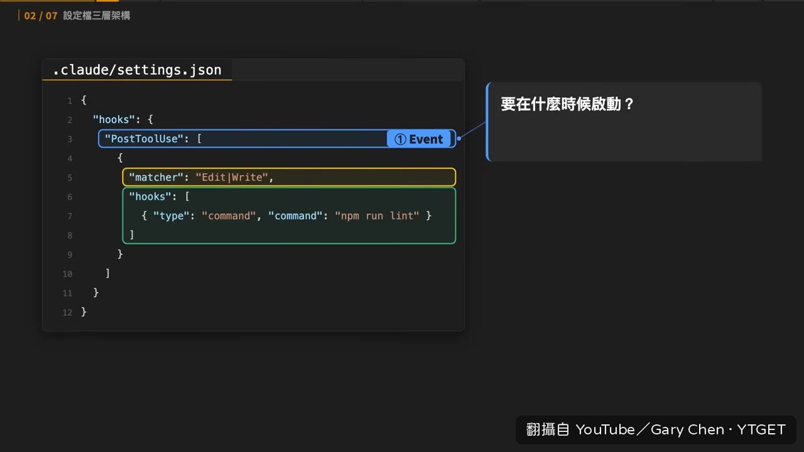
Task: Click the closing bracket on line 8
Action: 132,235
